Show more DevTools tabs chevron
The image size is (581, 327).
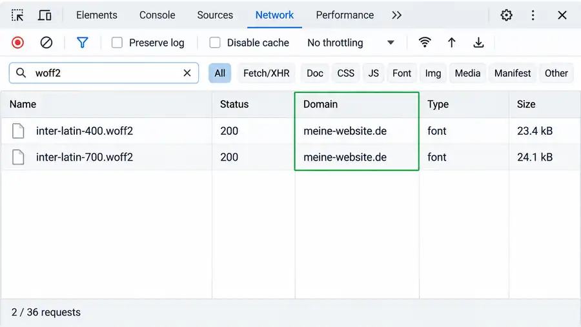pos(396,15)
